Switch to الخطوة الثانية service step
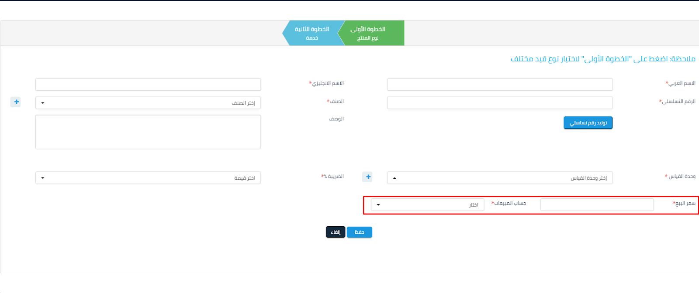 [x=311, y=33]
